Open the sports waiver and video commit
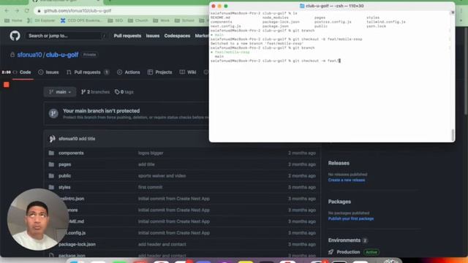 [x=162, y=176]
